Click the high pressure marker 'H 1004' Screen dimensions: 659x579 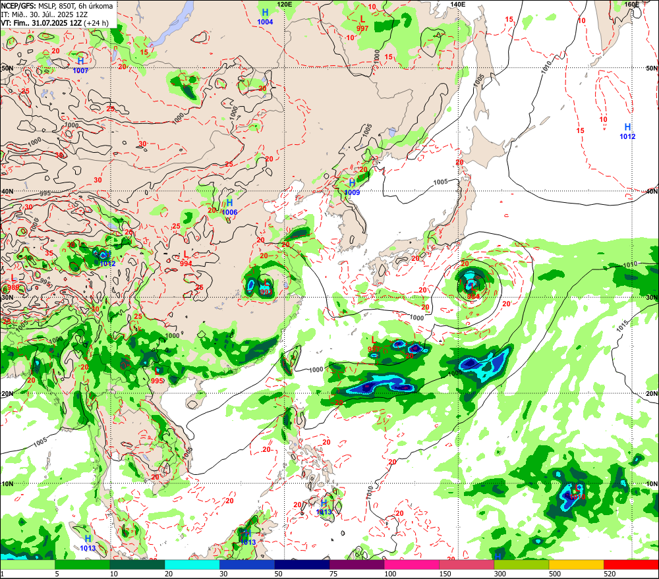[x=265, y=17]
